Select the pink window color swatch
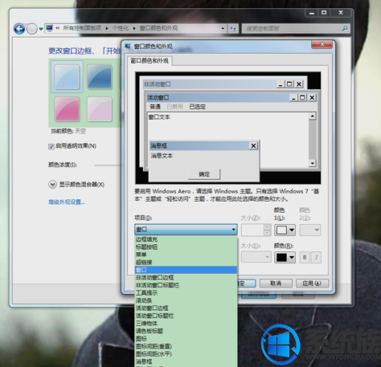This screenshot has width=381, height=367. tap(67, 109)
